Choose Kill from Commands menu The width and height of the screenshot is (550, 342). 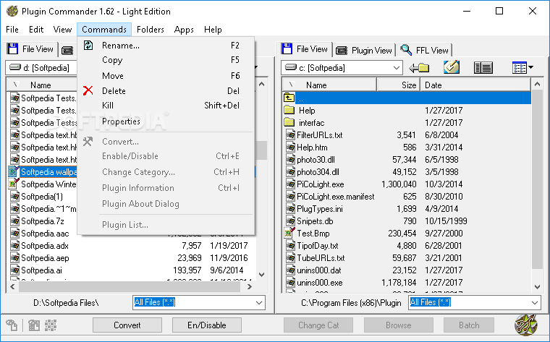(x=166, y=106)
